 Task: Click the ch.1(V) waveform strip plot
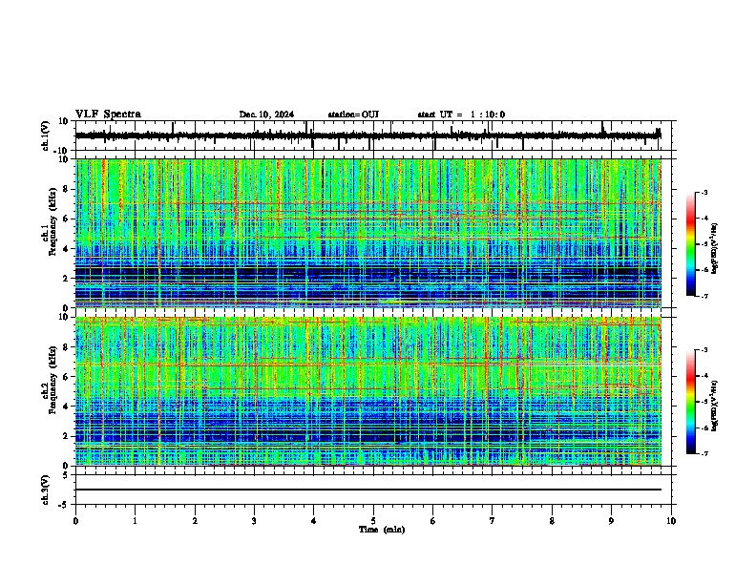373,136
